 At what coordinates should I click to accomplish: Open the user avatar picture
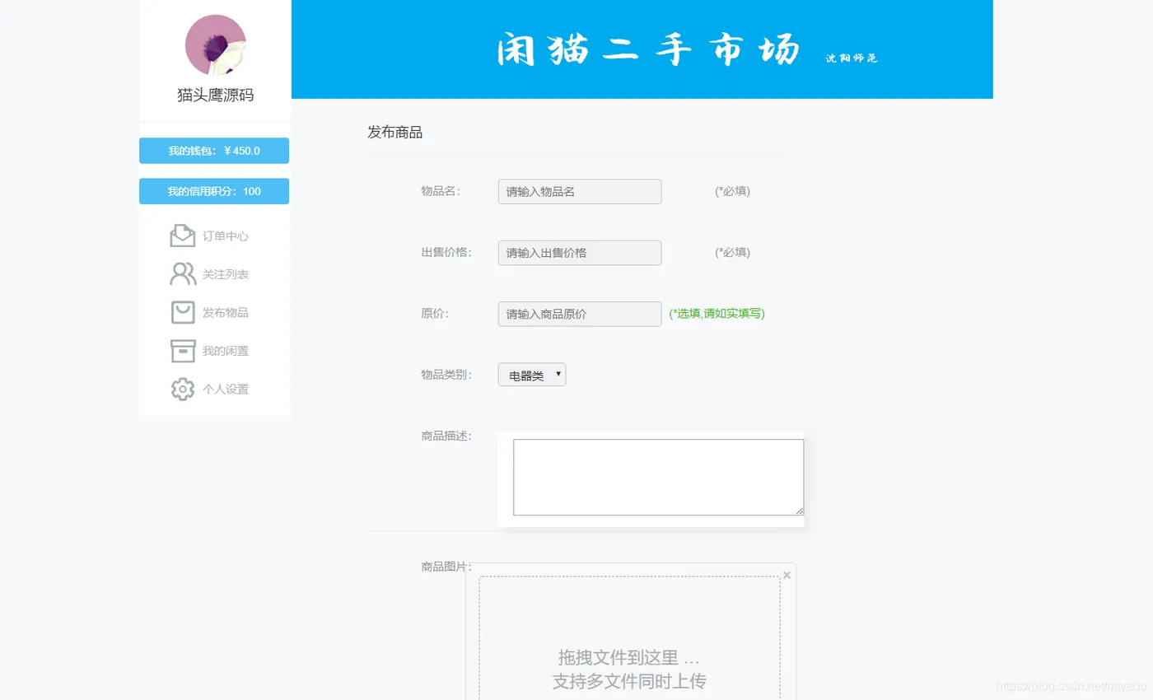[x=216, y=45]
